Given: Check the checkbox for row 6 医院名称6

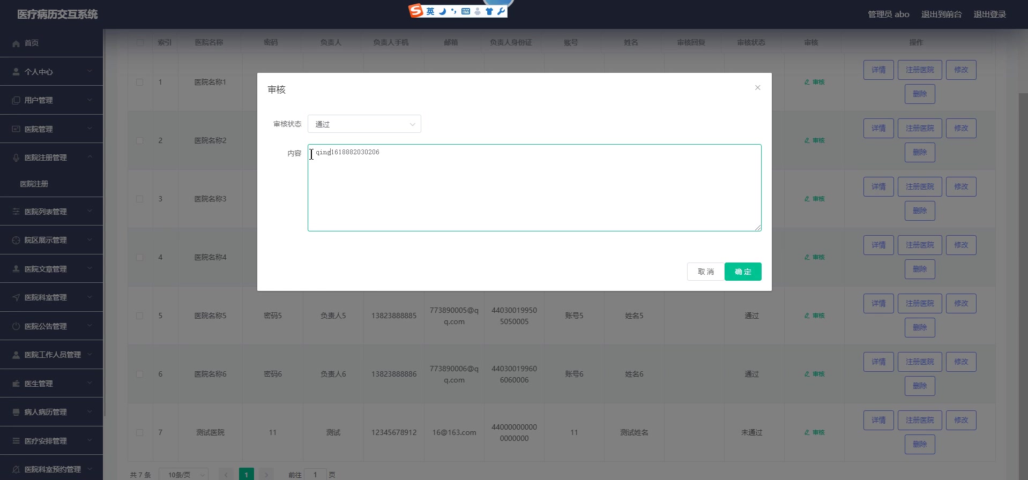Looking at the screenshot, I should click(x=139, y=374).
